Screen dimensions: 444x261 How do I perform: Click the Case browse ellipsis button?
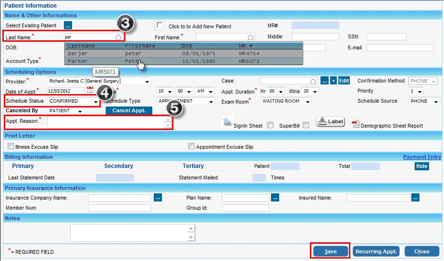324,81
